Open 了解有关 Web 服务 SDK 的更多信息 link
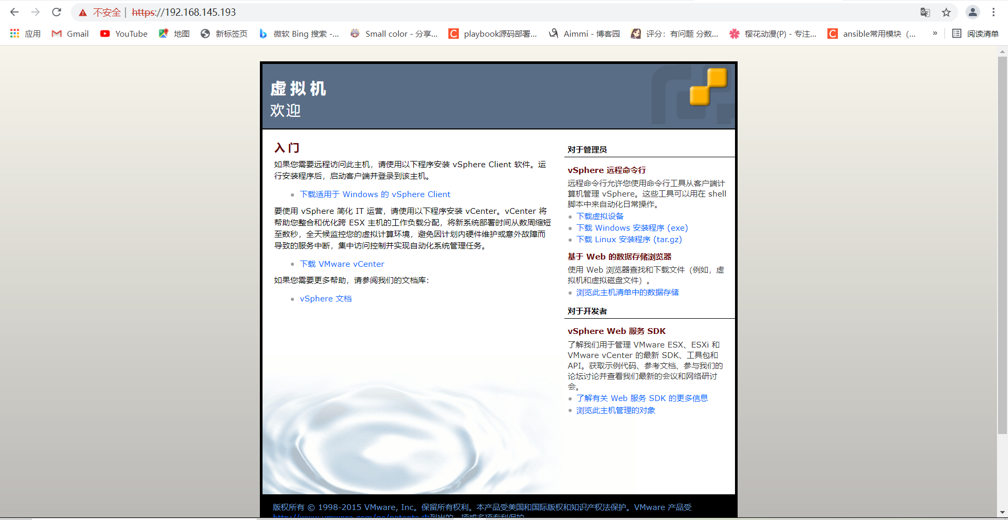This screenshot has height=520, width=1008. pos(642,398)
